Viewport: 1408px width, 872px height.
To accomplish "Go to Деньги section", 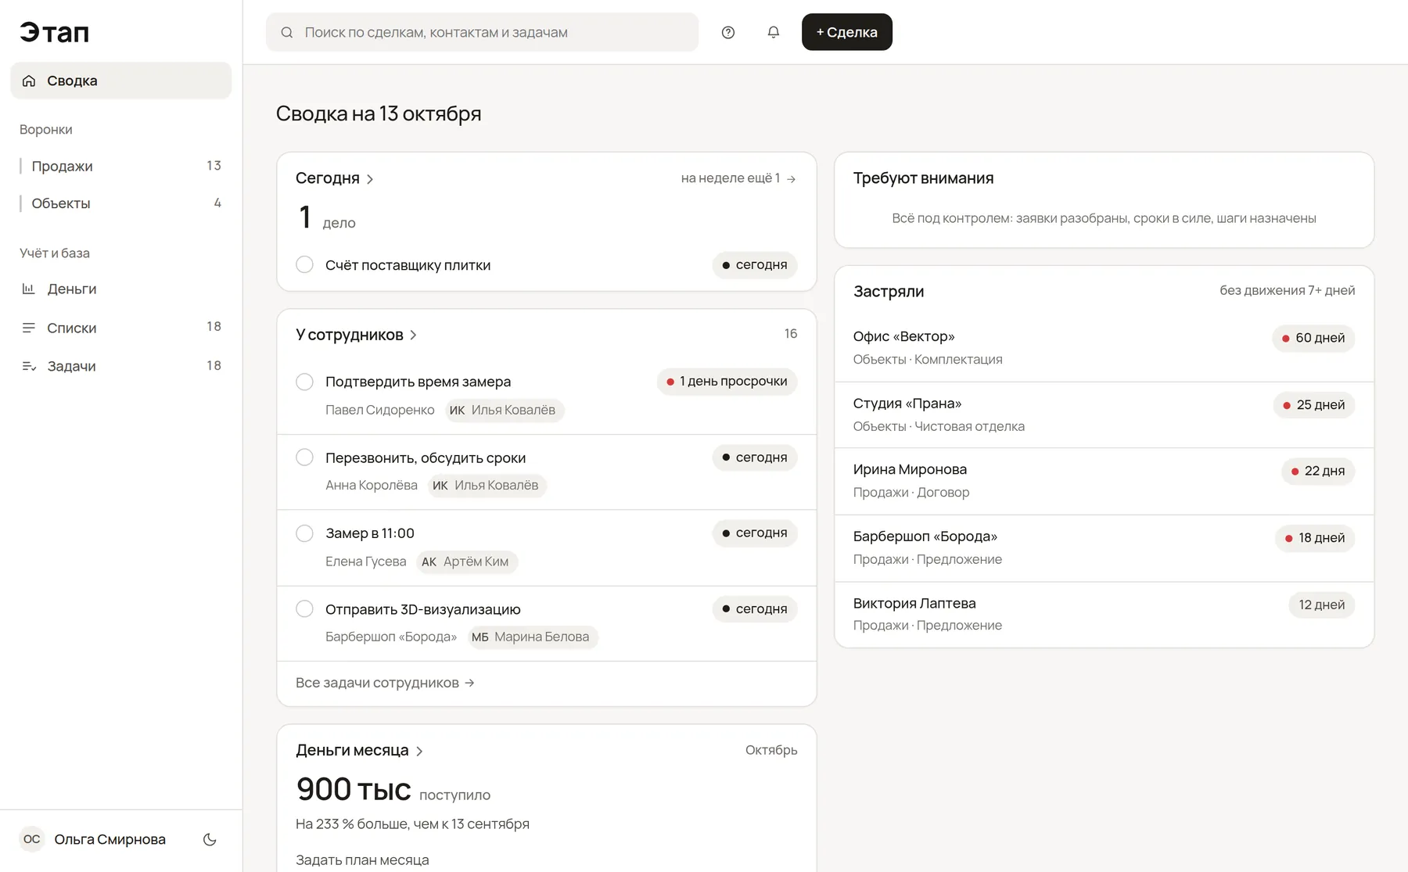I will pos(121,289).
